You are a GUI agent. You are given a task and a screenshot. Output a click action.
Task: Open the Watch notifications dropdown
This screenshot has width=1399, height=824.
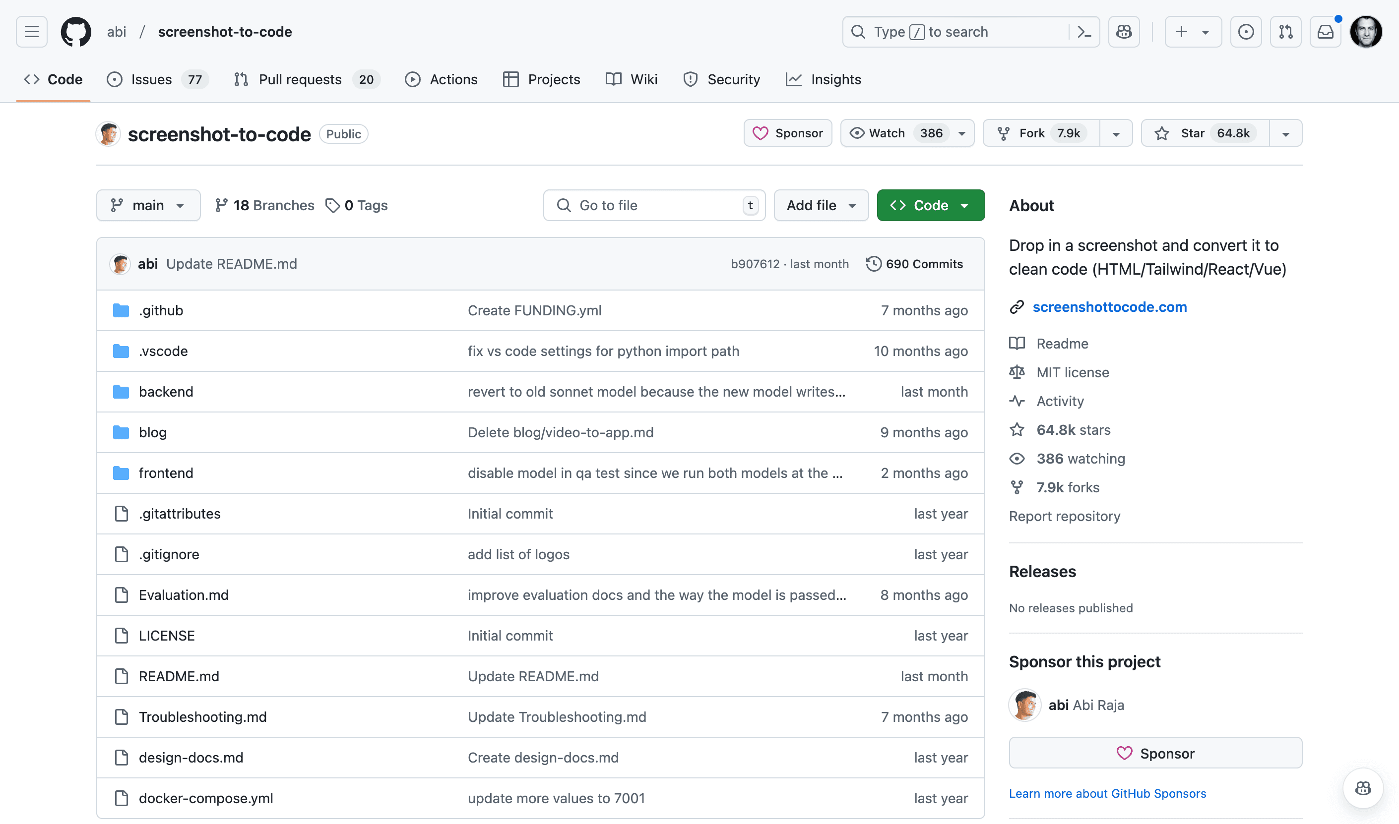tap(907, 133)
